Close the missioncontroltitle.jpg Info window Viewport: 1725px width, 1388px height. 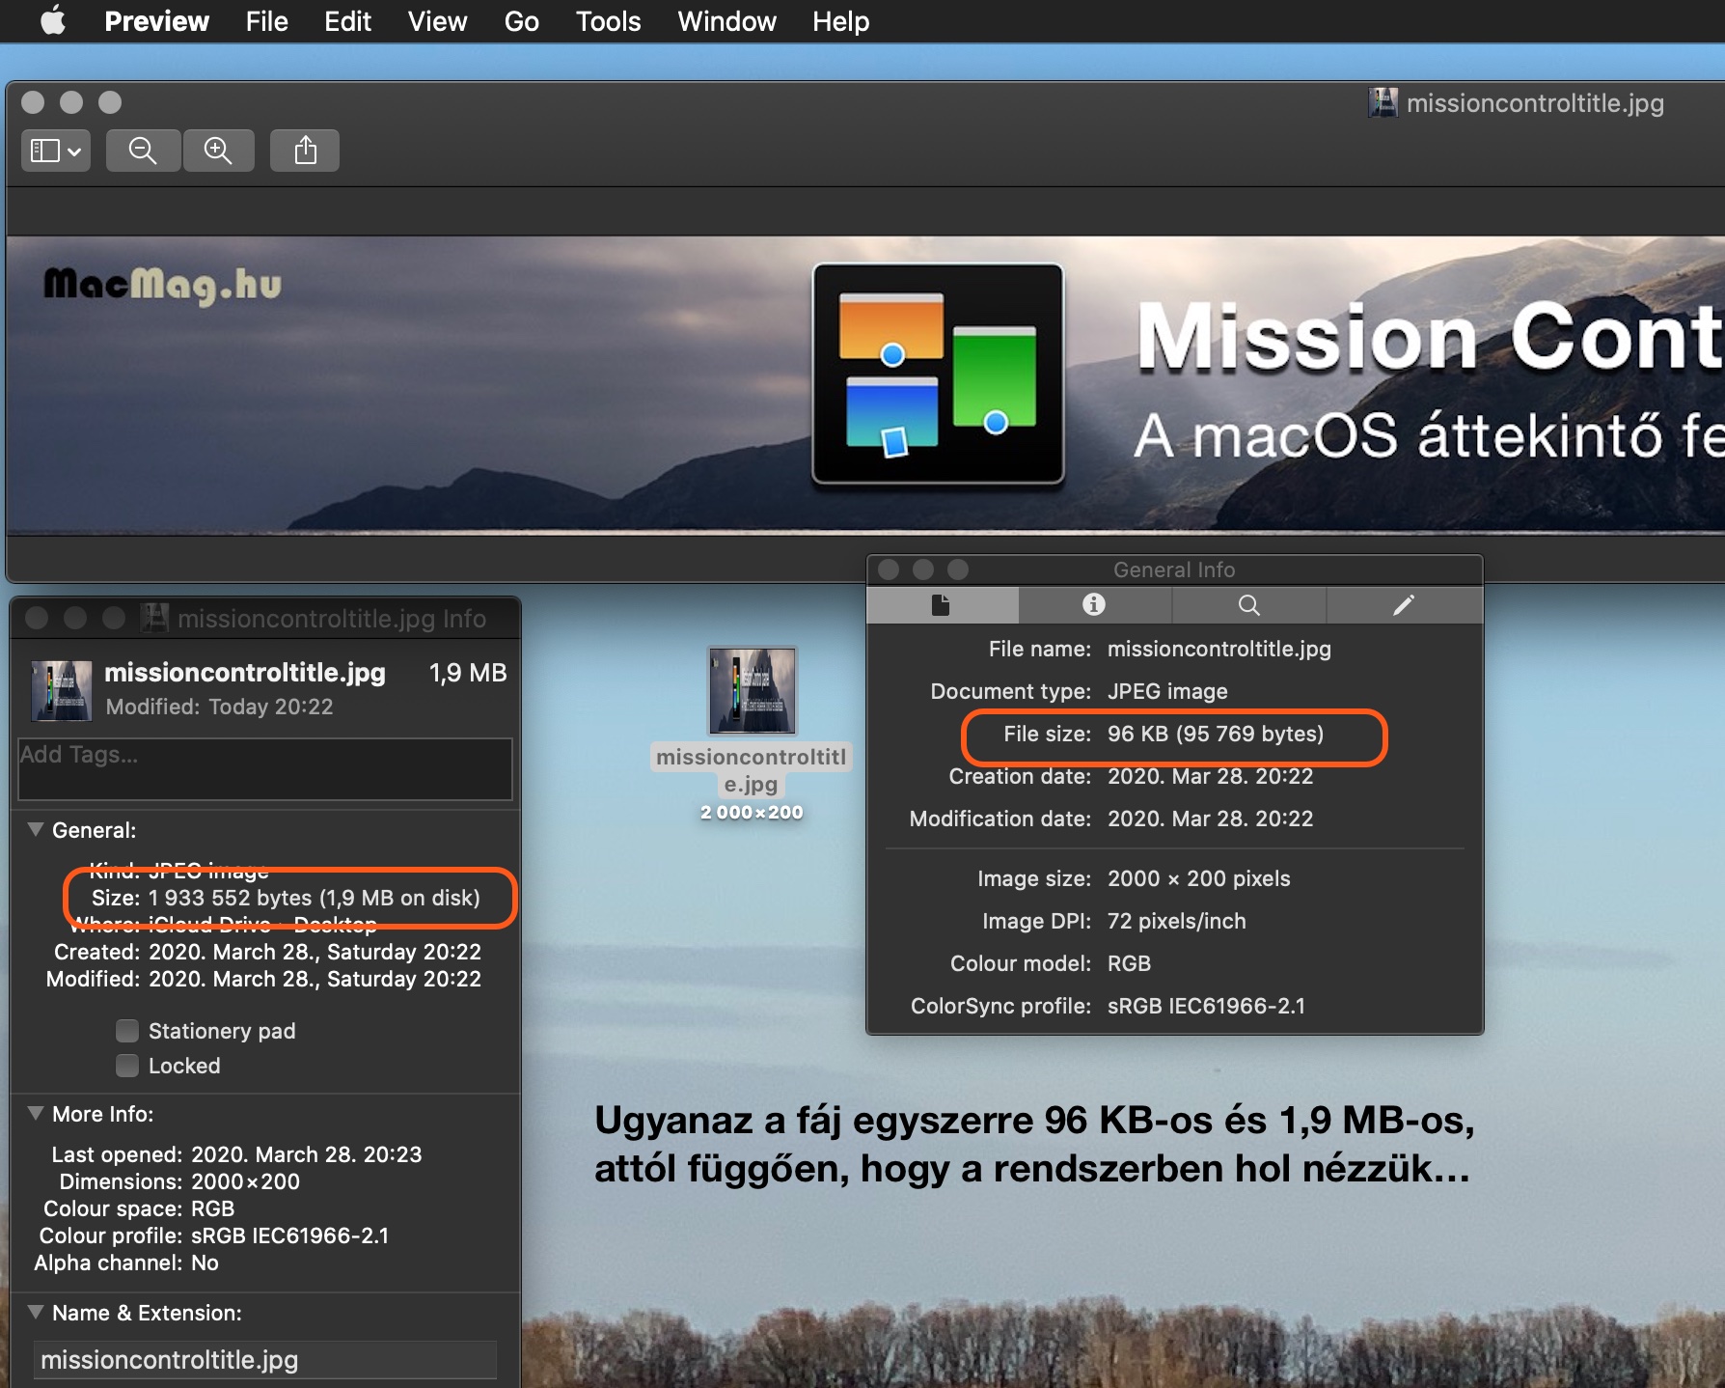[x=37, y=618]
